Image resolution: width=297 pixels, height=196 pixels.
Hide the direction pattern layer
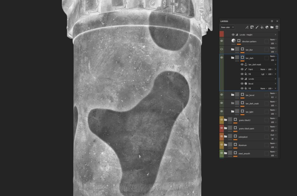click(x=222, y=41)
